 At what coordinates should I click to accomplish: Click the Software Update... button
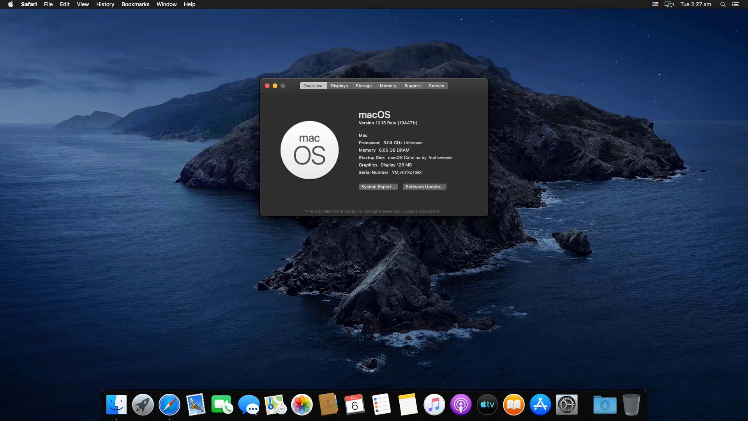(424, 187)
